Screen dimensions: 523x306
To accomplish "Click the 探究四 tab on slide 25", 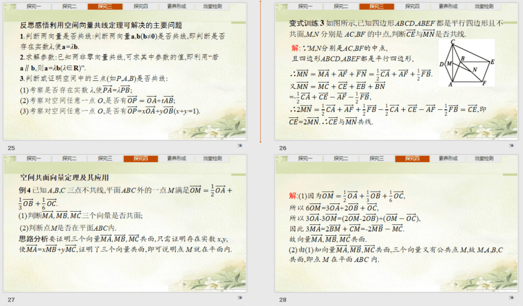I will 141,6.
